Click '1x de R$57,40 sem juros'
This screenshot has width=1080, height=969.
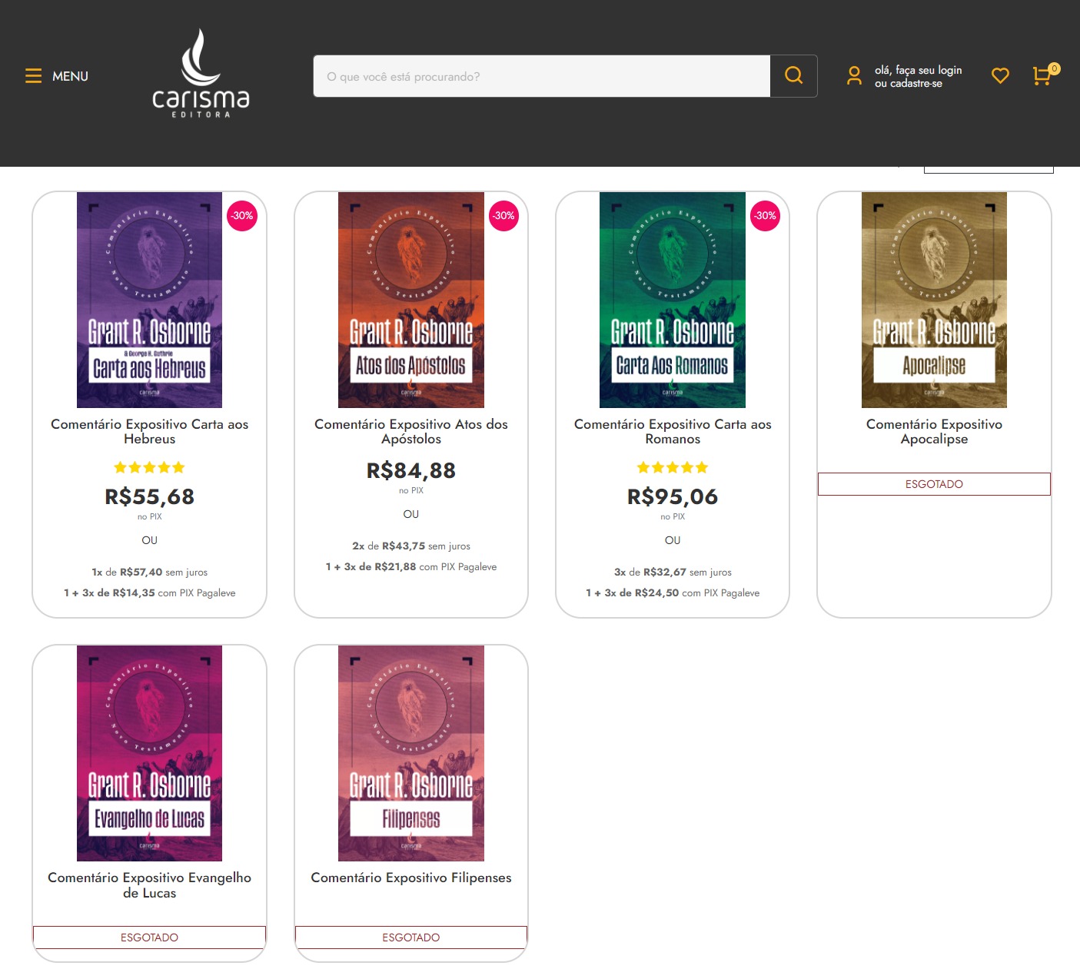point(149,572)
